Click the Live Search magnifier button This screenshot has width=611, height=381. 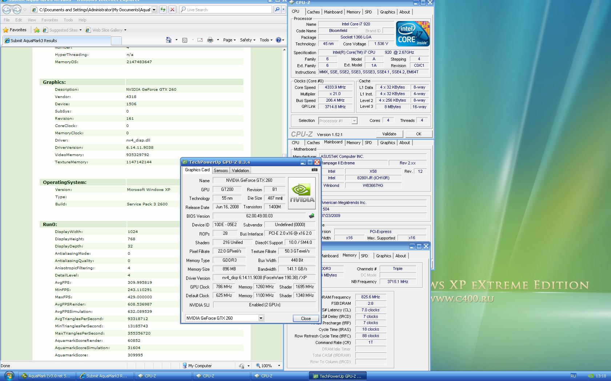click(277, 9)
